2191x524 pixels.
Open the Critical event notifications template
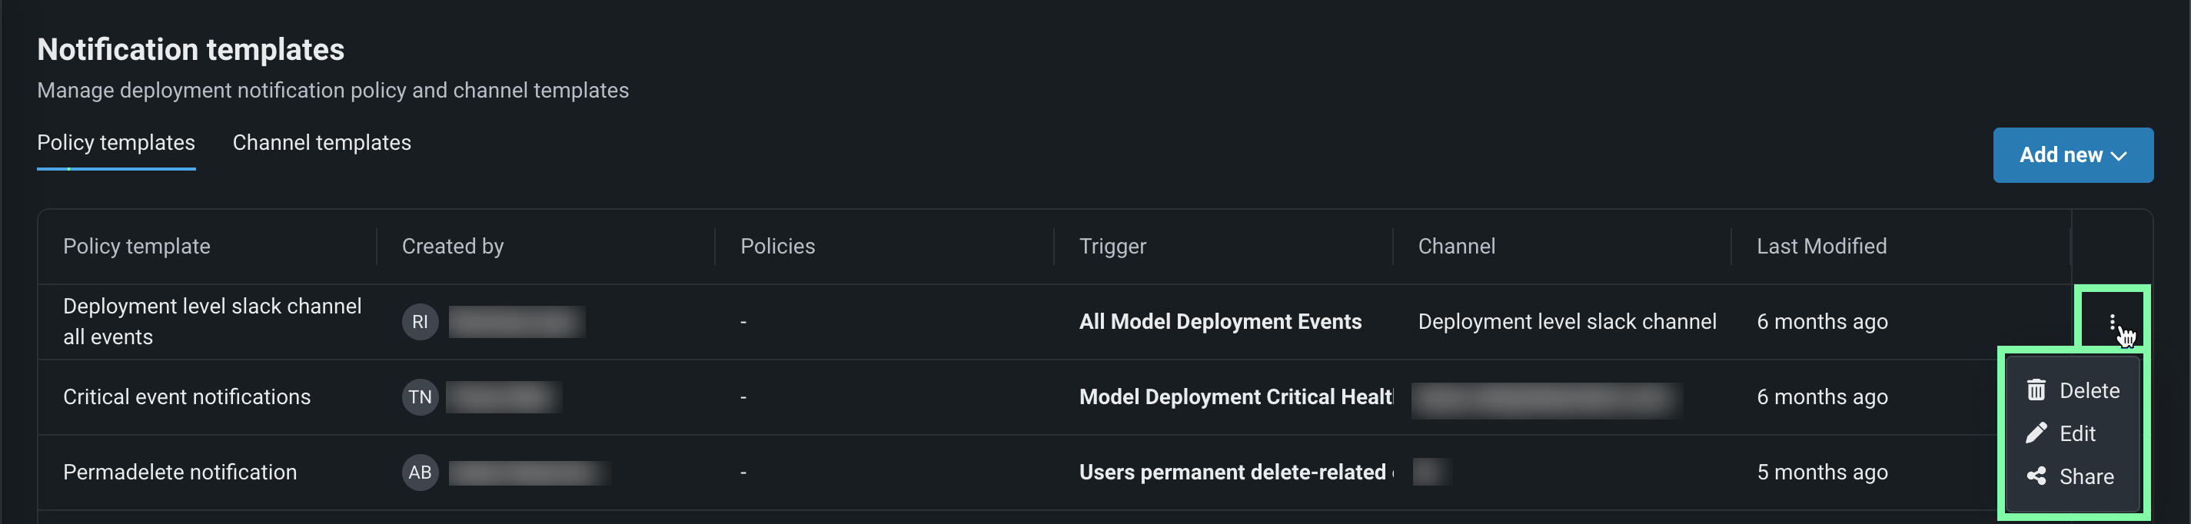pyautogui.click(x=186, y=397)
